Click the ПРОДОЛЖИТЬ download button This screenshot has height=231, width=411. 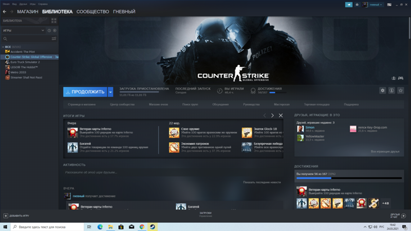(x=85, y=92)
